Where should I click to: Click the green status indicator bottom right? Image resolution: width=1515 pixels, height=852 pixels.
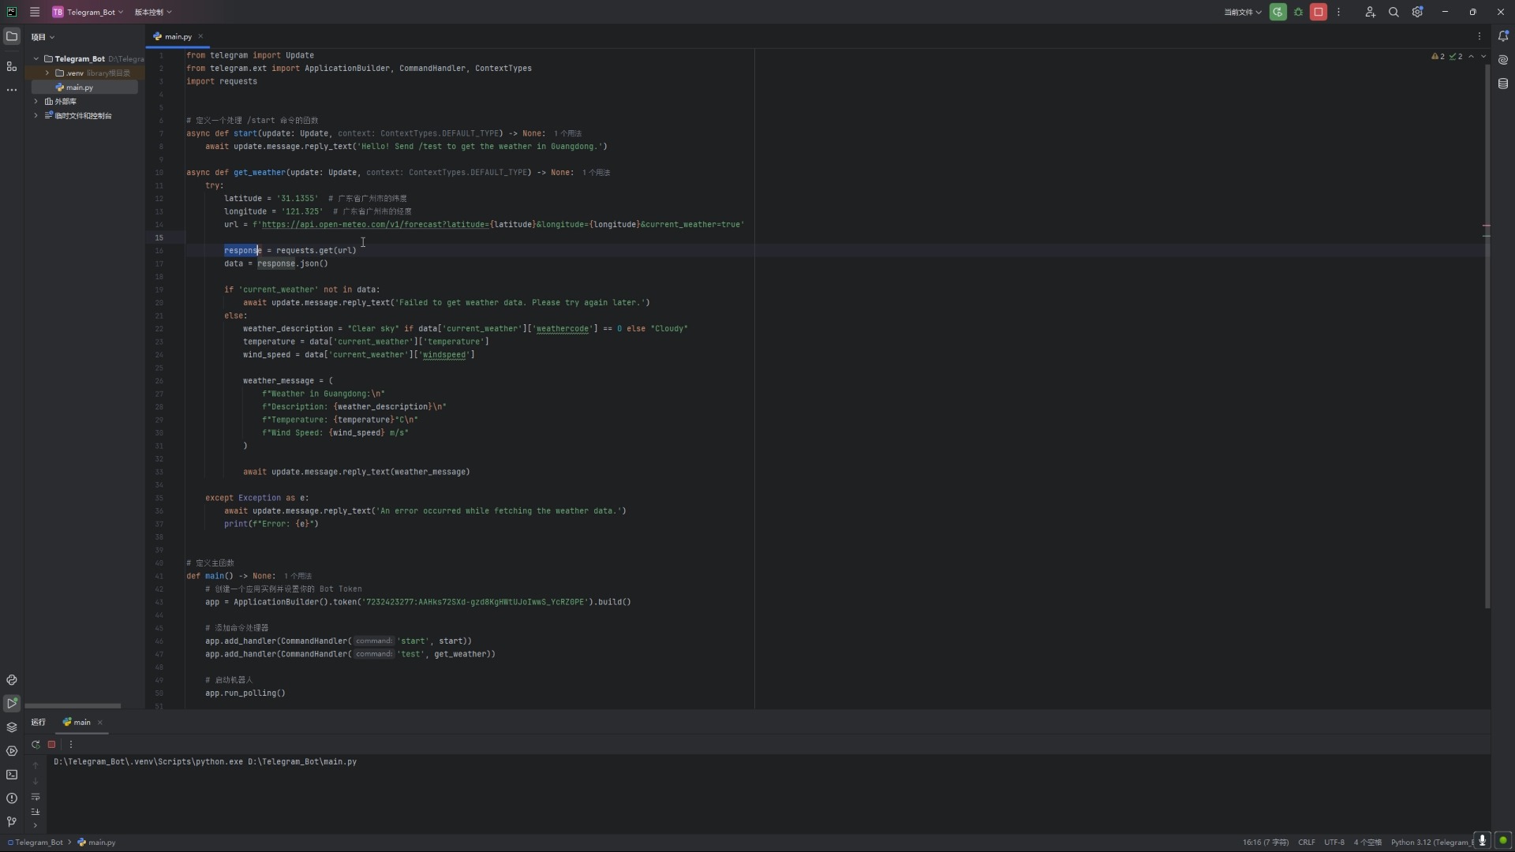1503,841
